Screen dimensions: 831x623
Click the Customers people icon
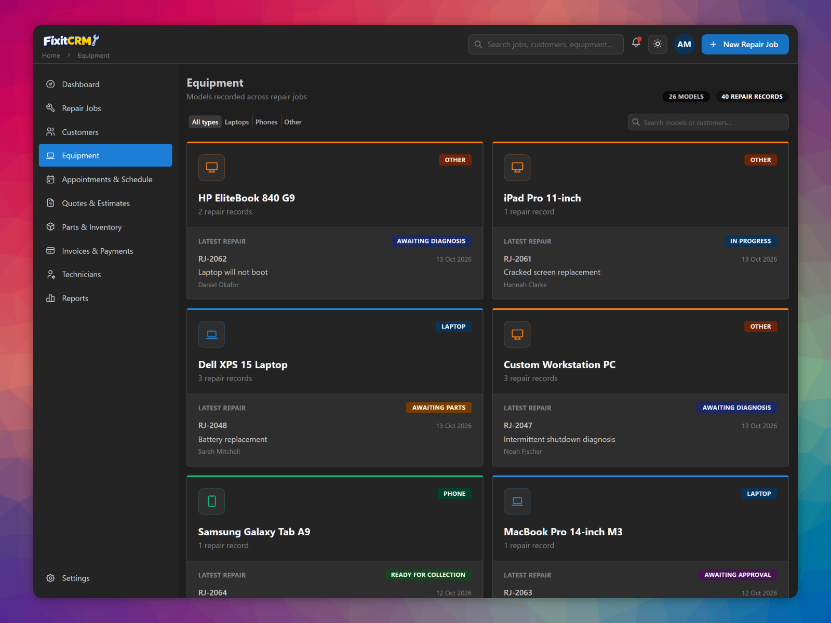point(50,132)
